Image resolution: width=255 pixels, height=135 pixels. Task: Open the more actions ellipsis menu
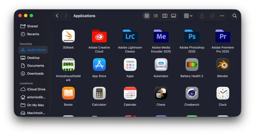pyautogui.click(x=222, y=16)
